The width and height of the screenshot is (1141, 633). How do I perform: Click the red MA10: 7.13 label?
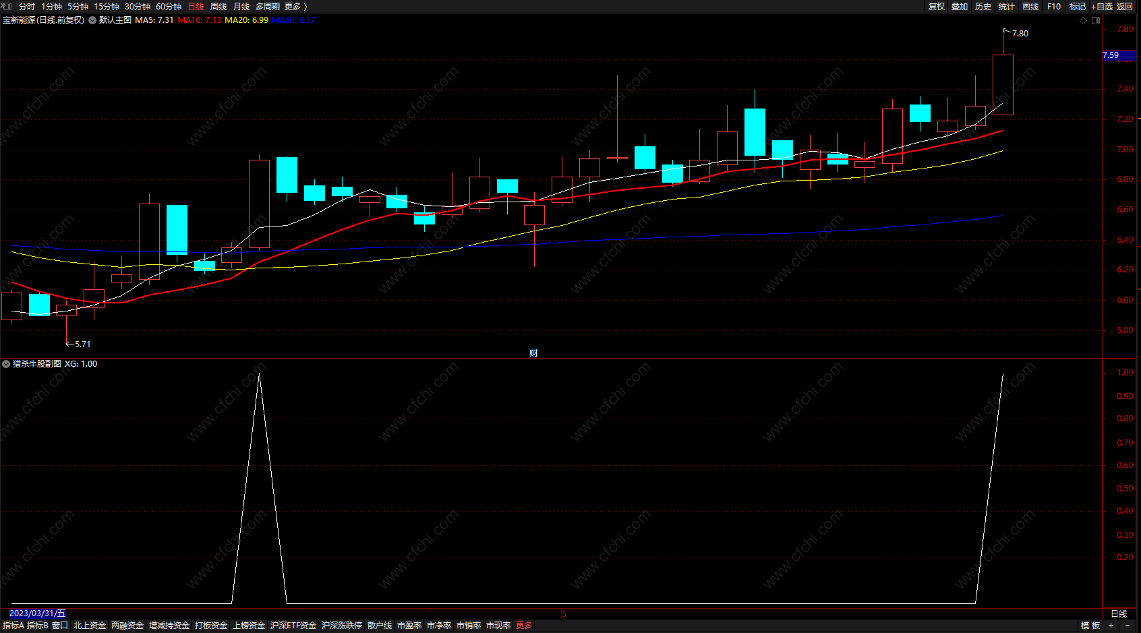pyautogui.click(x=200, y=20)
